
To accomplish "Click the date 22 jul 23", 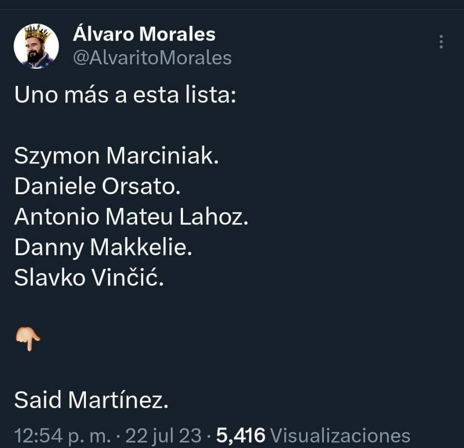I will 163,435.
